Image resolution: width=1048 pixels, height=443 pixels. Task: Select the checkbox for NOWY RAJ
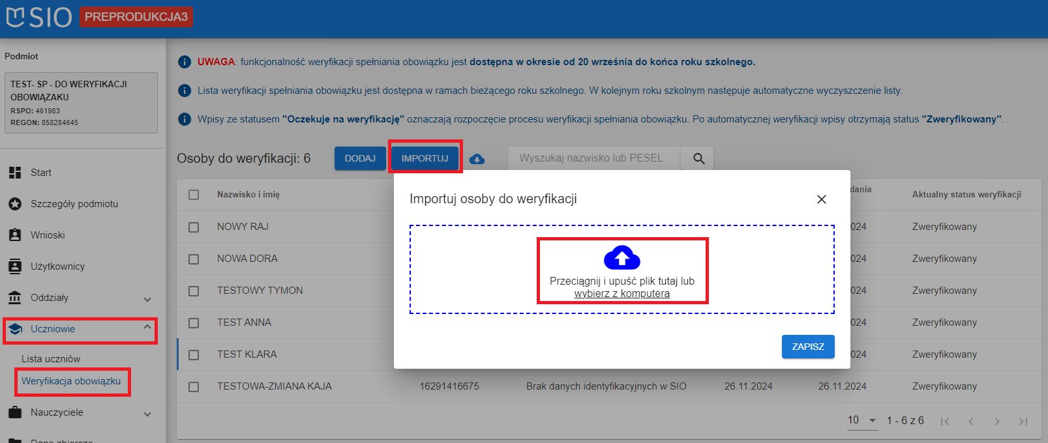tap(194, 227)
